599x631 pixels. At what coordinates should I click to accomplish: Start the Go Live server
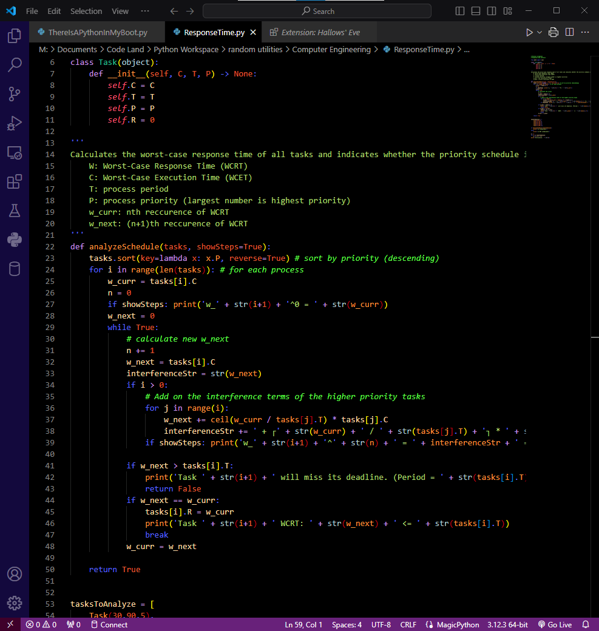coord(555,624)
